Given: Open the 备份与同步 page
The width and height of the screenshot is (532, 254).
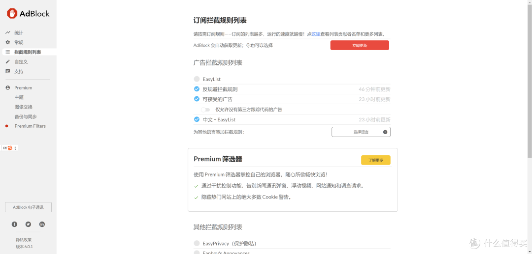Looking at the screenshot, I should (26, 116).
